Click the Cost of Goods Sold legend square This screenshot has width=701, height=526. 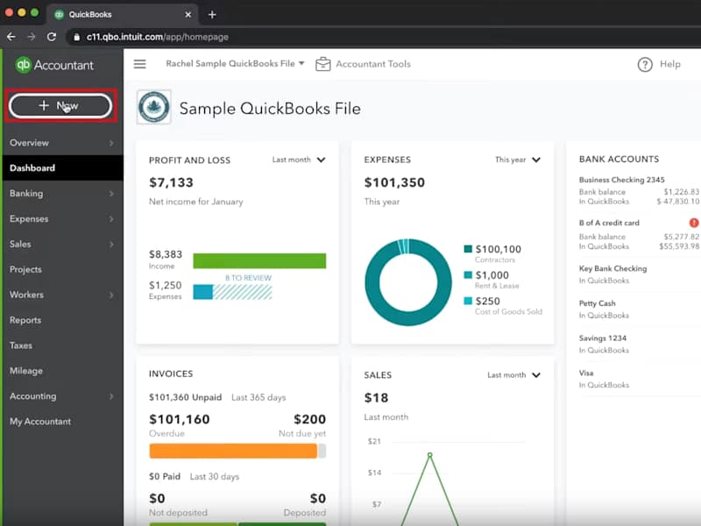[x=468, y=301]
